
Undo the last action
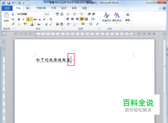point(13,3)
